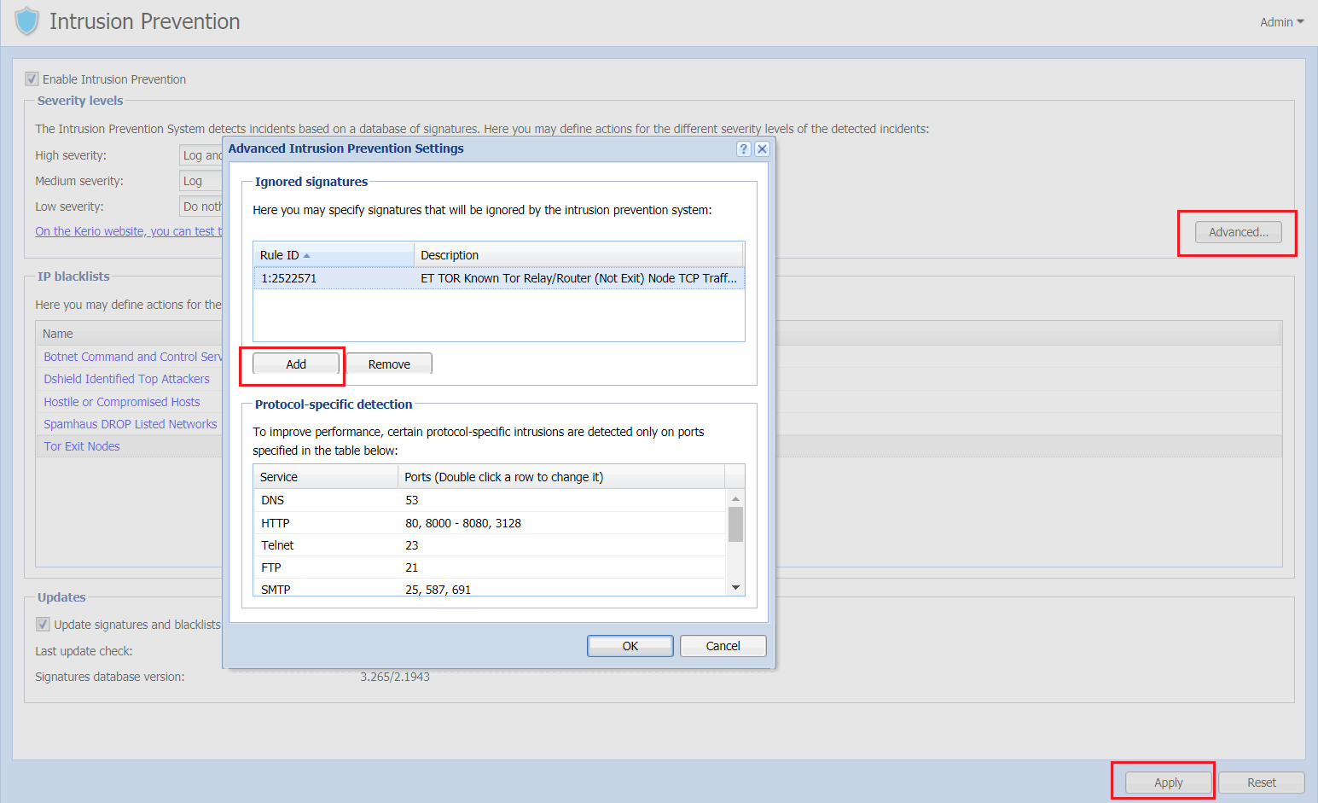Image resolution: width=1318 pixels, height=803 pixels.
Task: Select the Telnet service row
Action: [x=490, y=545]
